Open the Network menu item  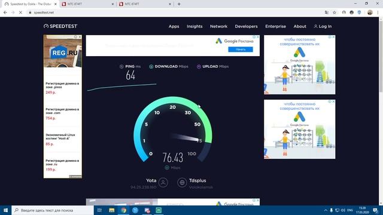point(218,26)
